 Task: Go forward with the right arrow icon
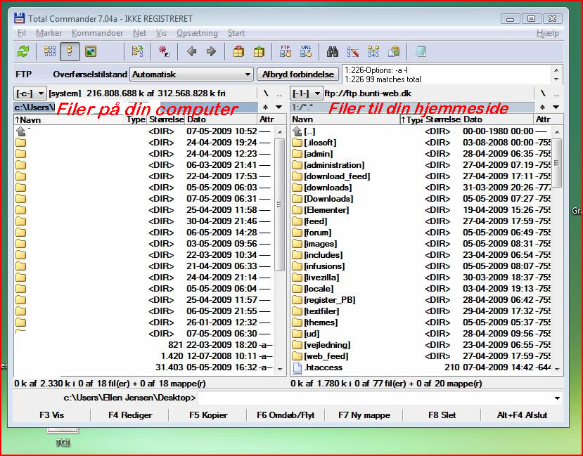(211, 51)
